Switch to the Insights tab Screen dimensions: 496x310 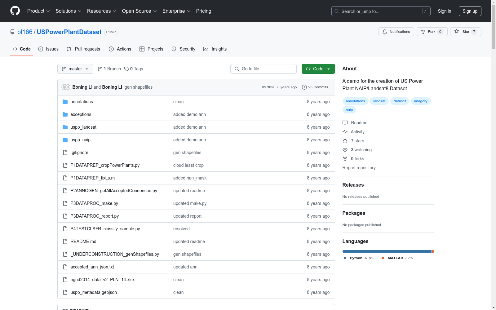[x=215, y=49]
